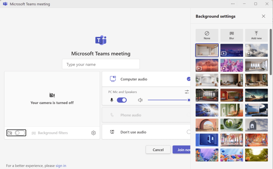Select the Don't use audio radio button

tap(188, 132)
